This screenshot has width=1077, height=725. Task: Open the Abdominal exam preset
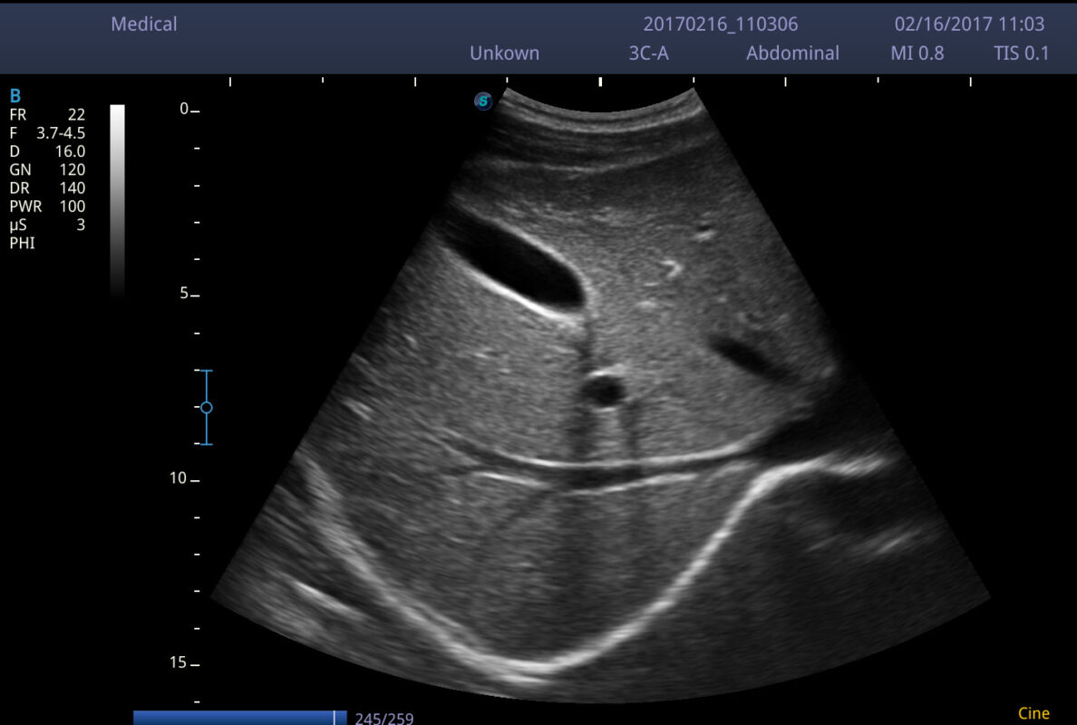click(792, 53)
